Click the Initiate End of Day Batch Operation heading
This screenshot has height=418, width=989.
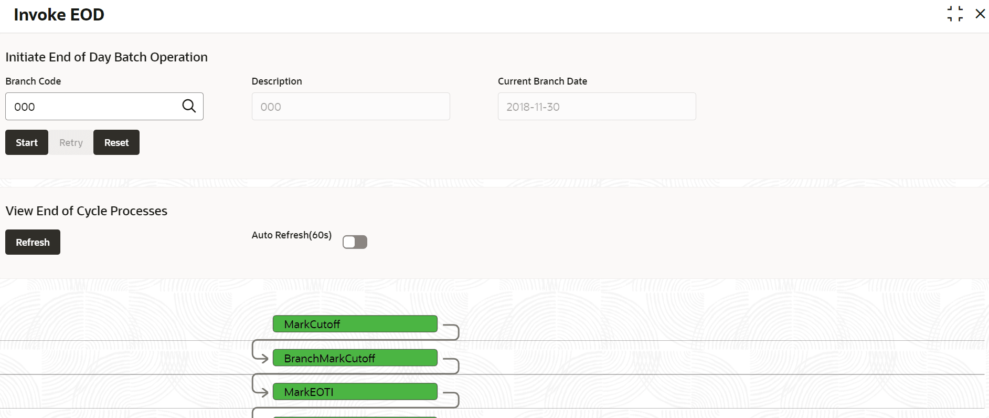(107, 57)
